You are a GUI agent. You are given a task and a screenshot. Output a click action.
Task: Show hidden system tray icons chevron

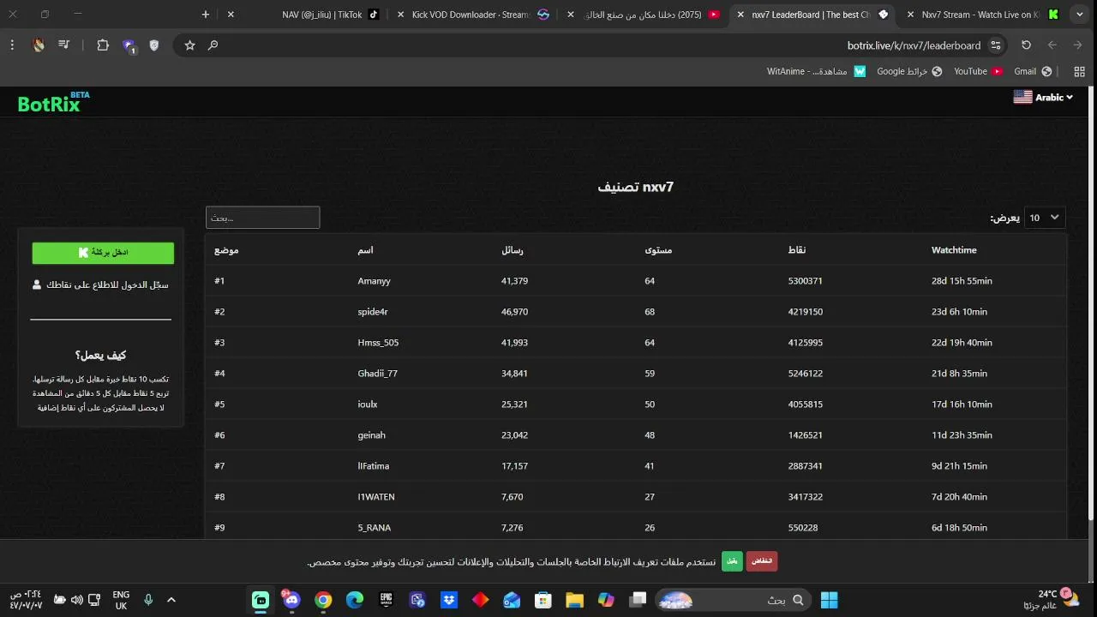171,600
